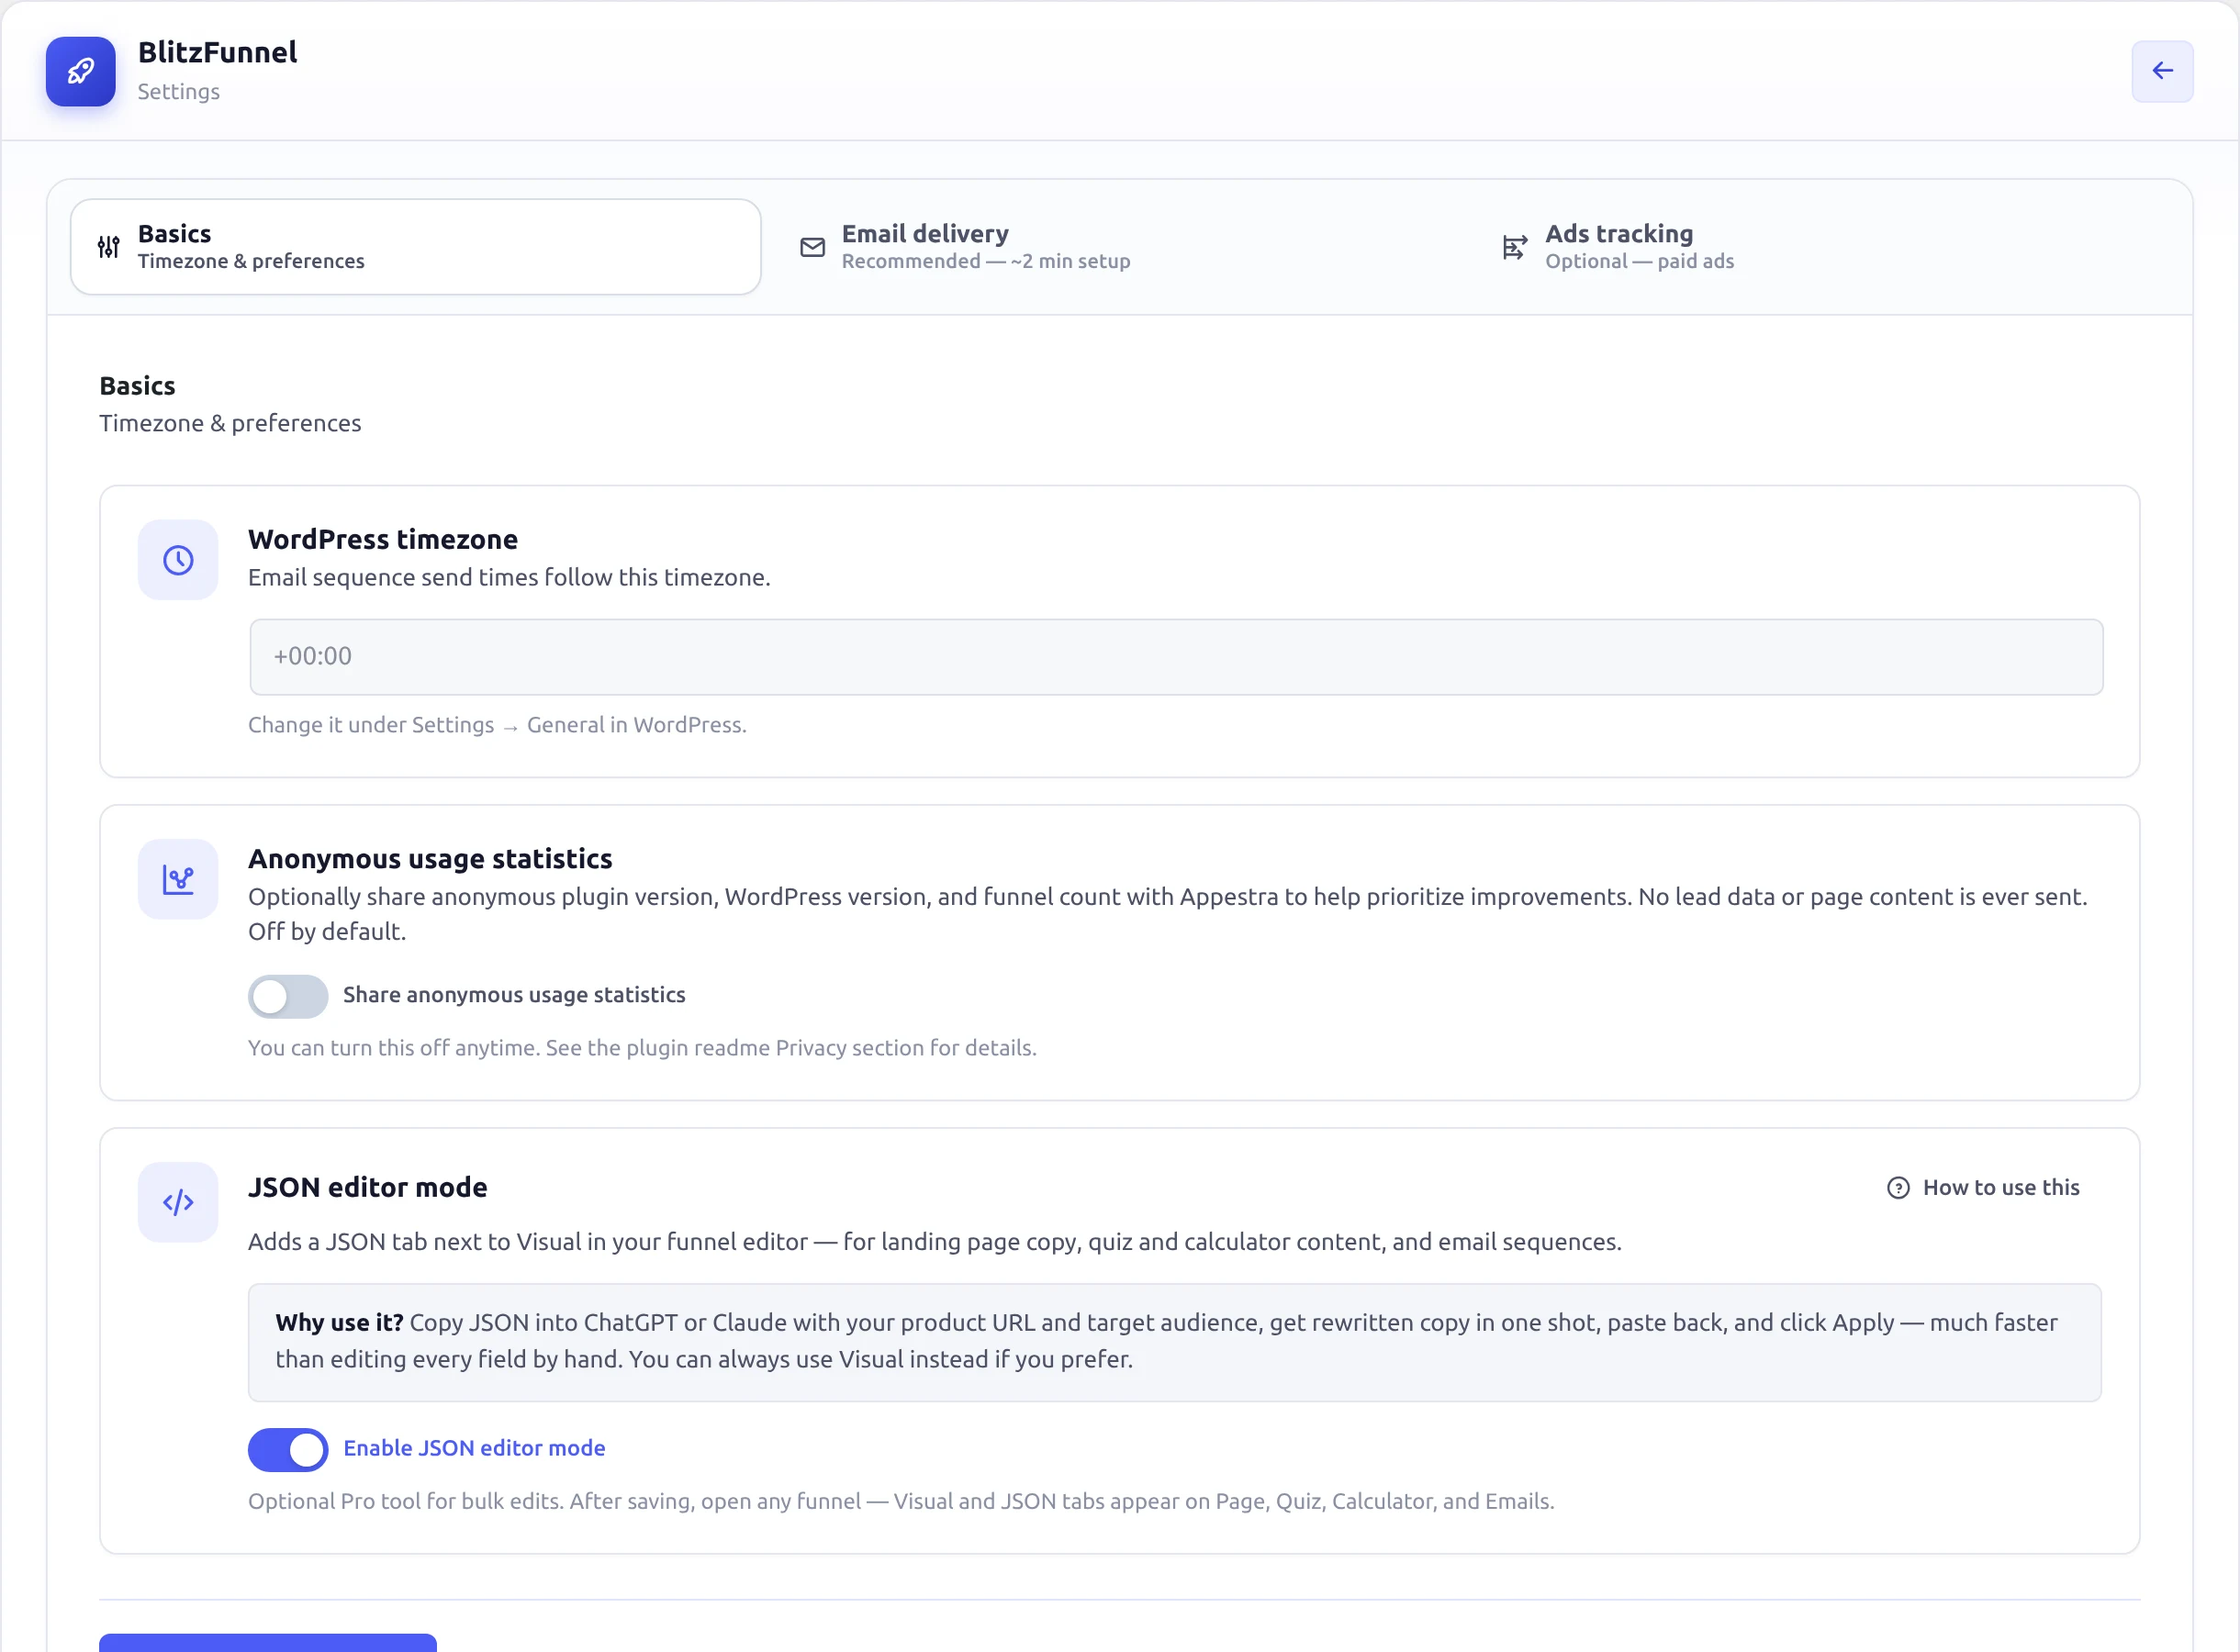Screen dimensions: 2240x1652
Task: Click the 'Why use it?' info box
Action: pos(1175,1343)
